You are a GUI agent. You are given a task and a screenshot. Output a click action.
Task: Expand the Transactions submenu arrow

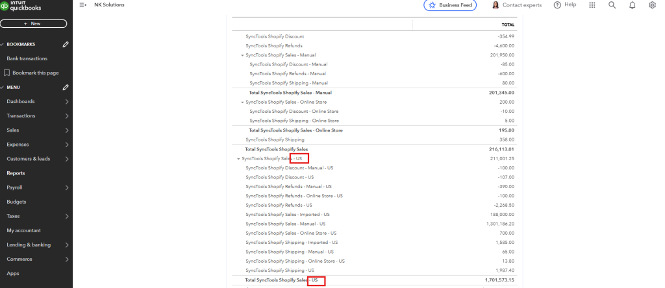(67, 116)
